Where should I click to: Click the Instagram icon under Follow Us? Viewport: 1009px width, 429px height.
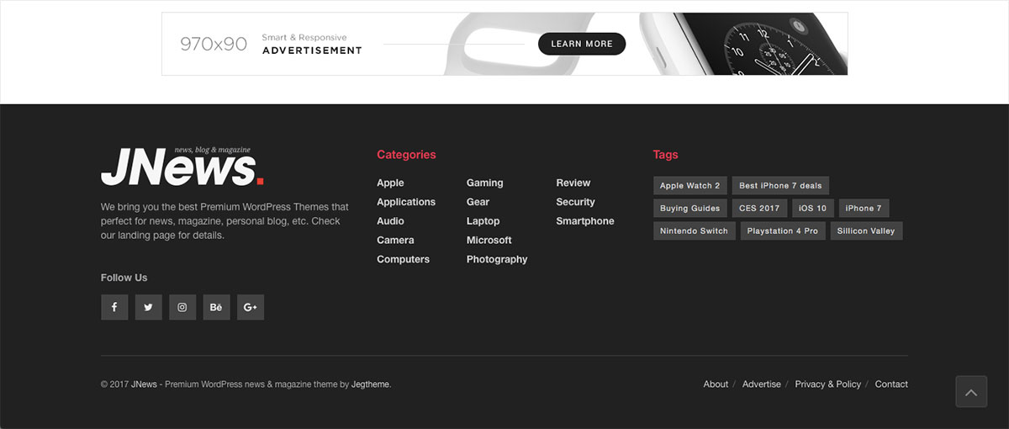pos(182,307)
